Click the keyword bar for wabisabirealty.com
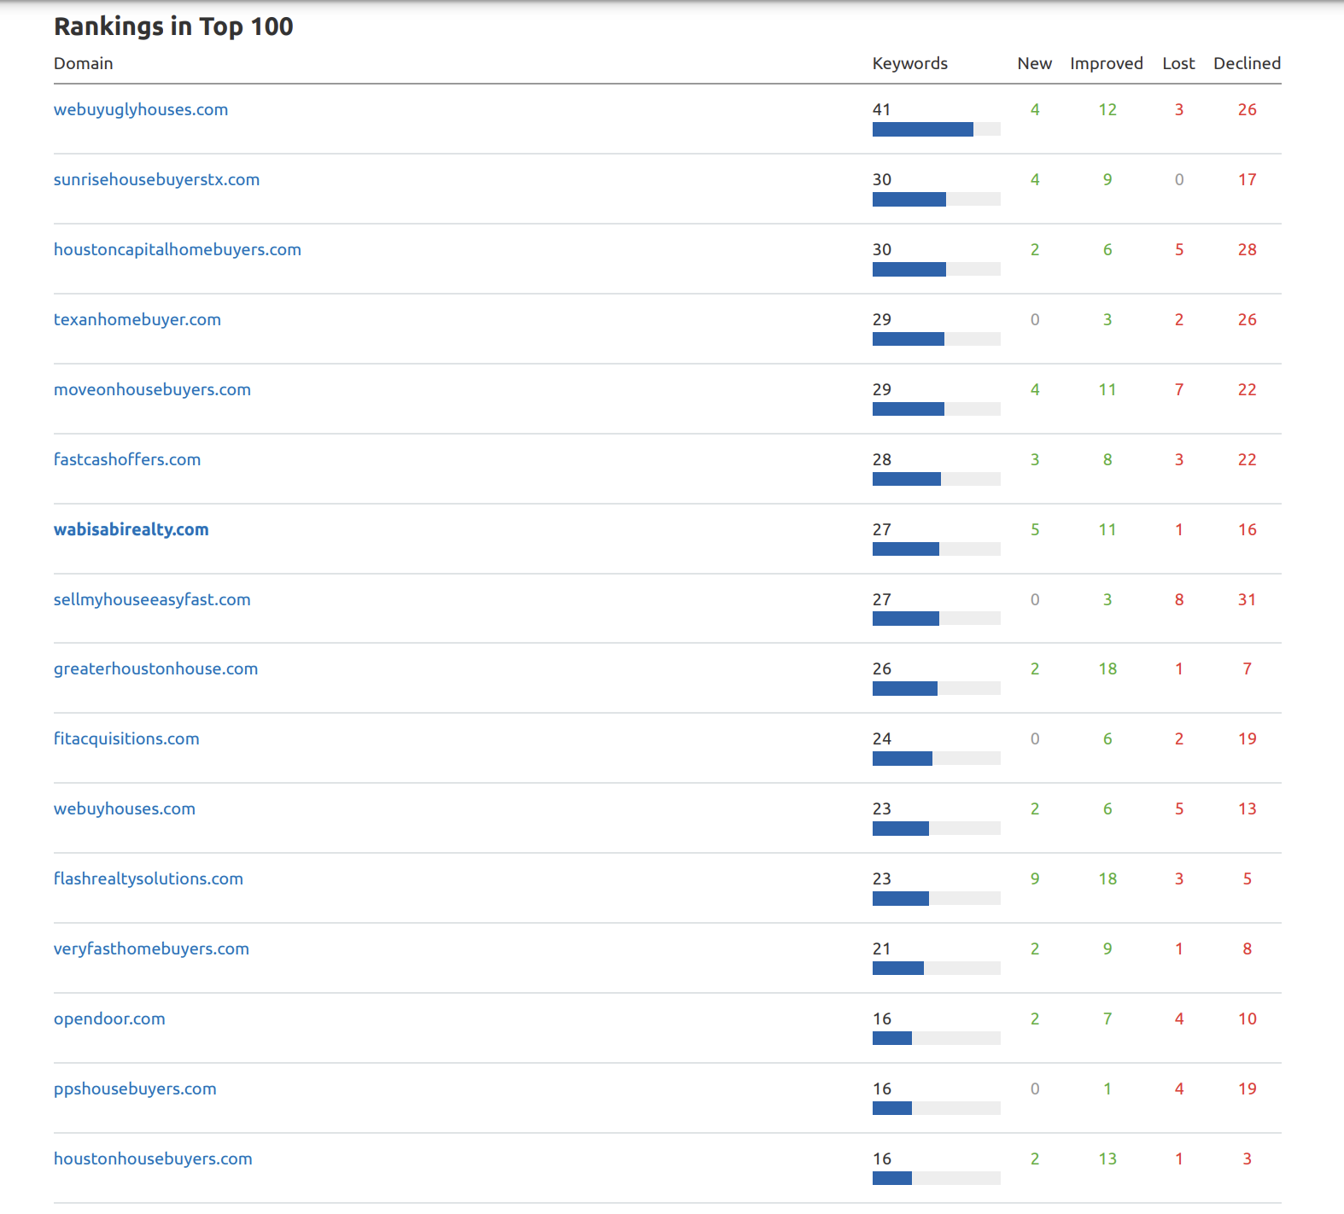Viewport: 1344px width, 1214px height. 937,549
